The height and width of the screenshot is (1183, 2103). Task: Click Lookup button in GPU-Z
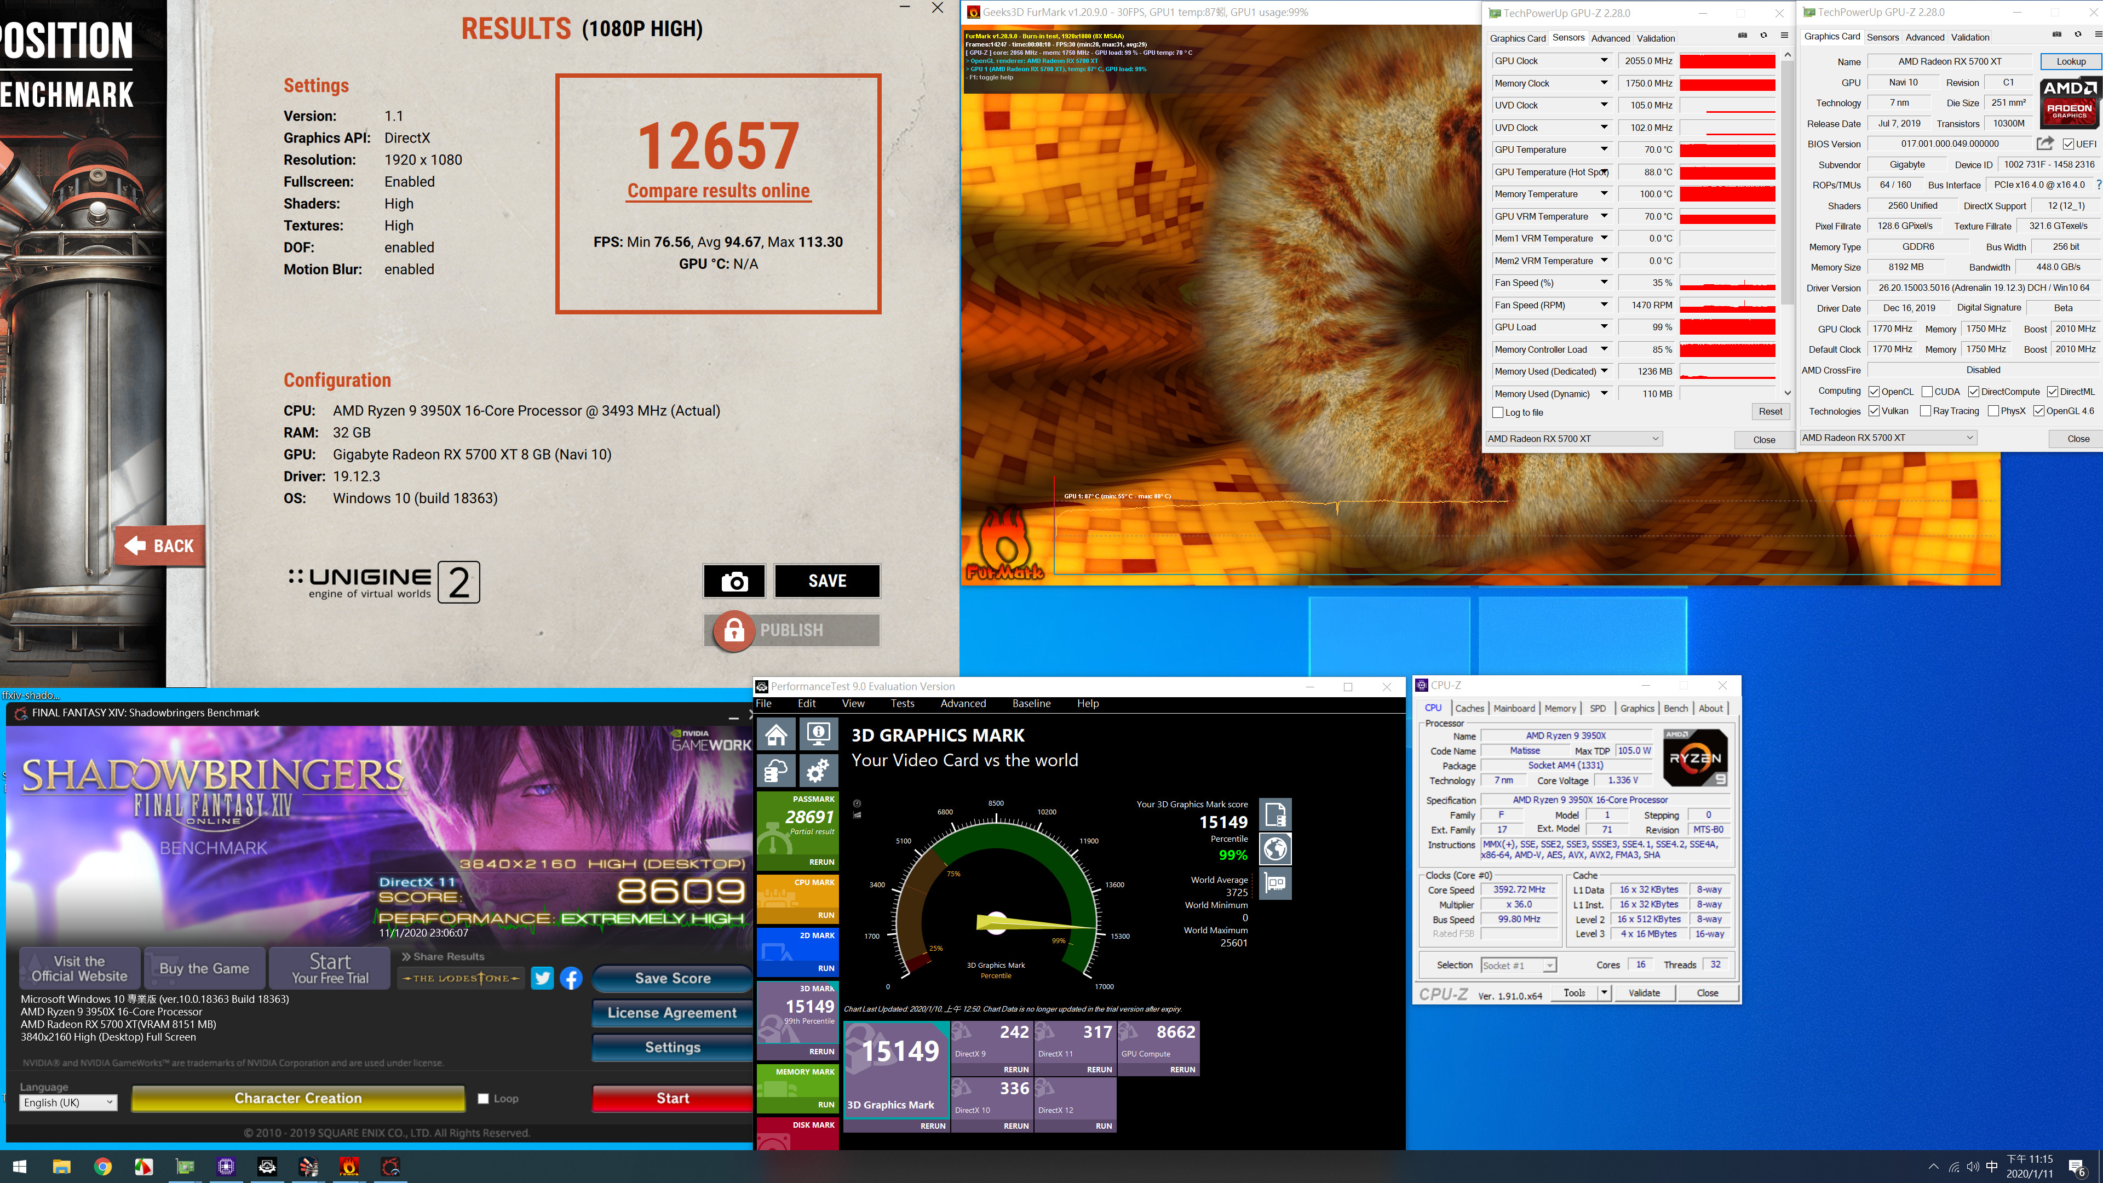tap(2070, 61)
